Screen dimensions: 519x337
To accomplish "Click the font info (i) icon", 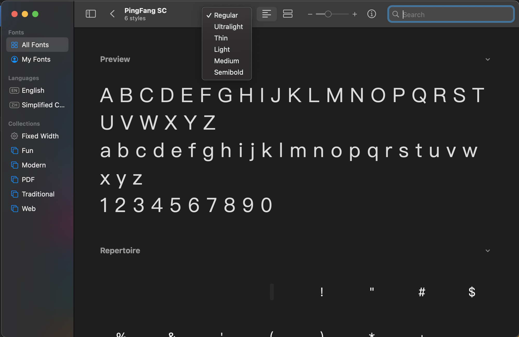I will click(x=372, y=14).
